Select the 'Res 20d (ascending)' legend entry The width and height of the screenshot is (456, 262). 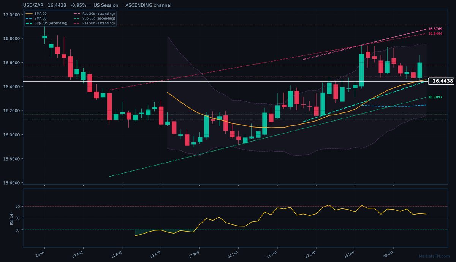(x=93, y=14)
